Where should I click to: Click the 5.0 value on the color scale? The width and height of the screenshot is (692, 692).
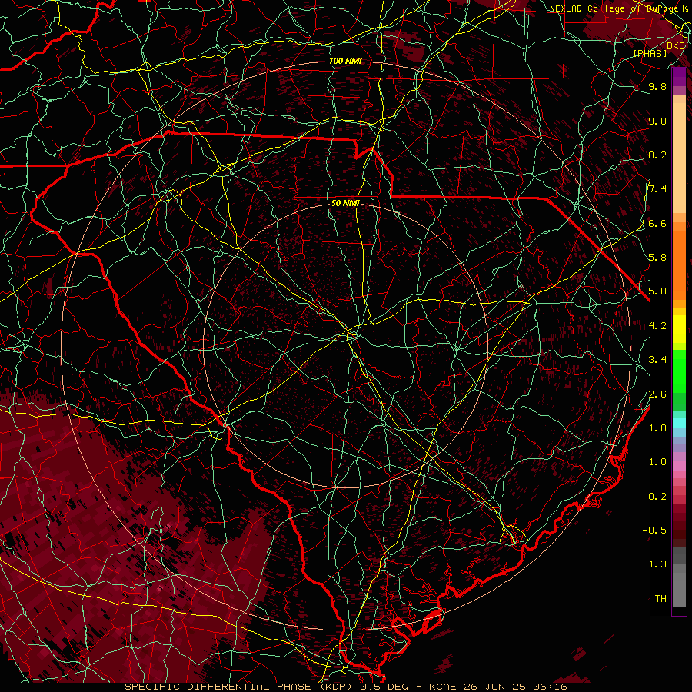coord(657,291)
